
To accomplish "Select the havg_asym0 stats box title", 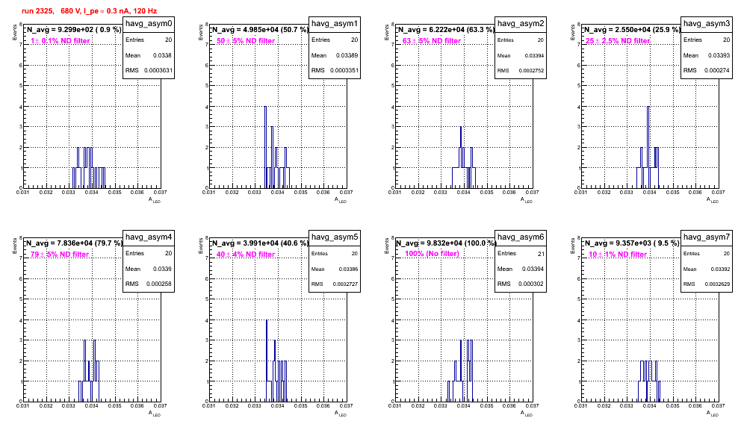I will coord(149,23).
